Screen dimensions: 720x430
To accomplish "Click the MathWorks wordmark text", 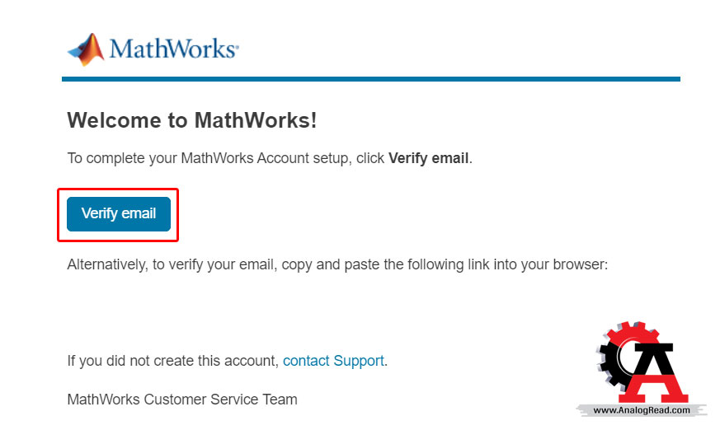I will pyautogui.click(x=172, y=49).
